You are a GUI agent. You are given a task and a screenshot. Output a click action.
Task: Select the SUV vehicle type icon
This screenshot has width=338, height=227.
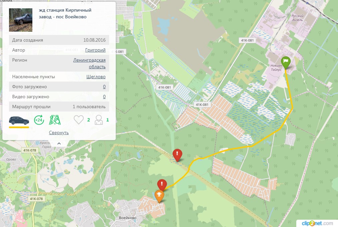click(x=19, y=120)
